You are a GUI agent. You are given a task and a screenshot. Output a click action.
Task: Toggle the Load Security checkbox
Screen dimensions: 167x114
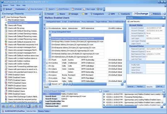click(128, 21)
